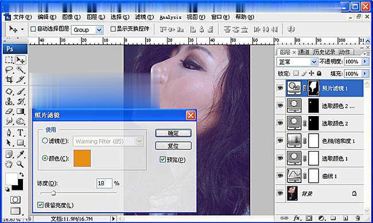
Task: Uncheck the Preview checkbox
Action: 163,160
